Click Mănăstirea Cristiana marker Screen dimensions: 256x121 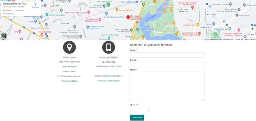(231, 4)
